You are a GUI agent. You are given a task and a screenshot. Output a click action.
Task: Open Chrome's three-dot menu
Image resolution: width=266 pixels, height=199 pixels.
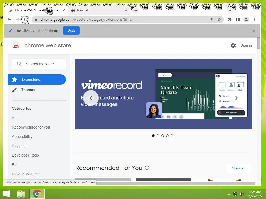(x=255, y=19)
